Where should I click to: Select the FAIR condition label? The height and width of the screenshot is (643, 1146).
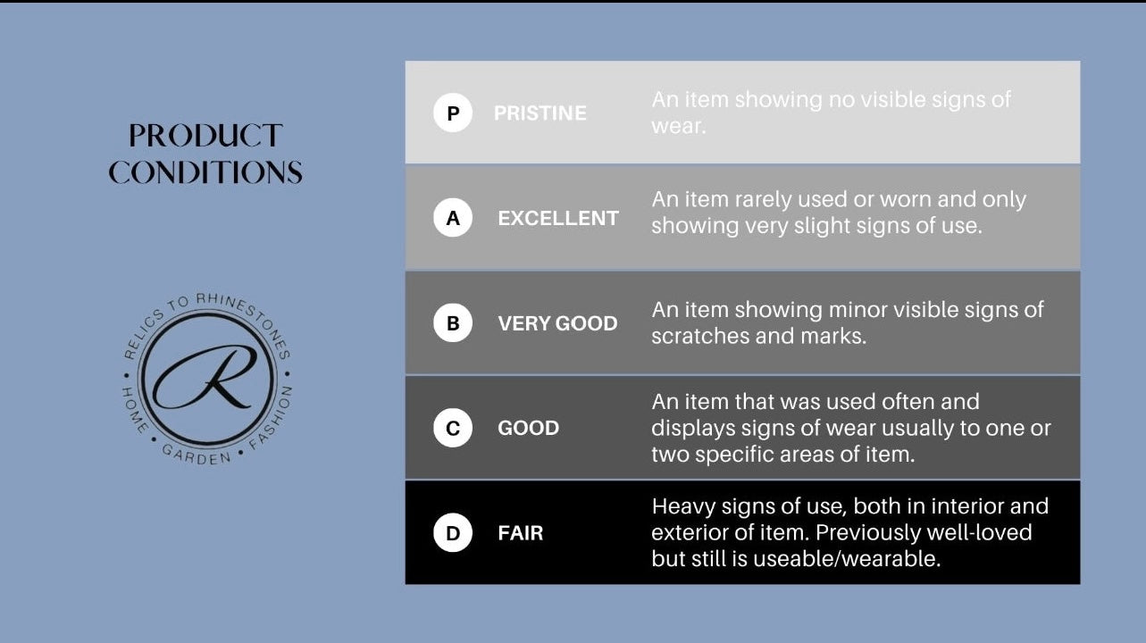tap(521, 533)
